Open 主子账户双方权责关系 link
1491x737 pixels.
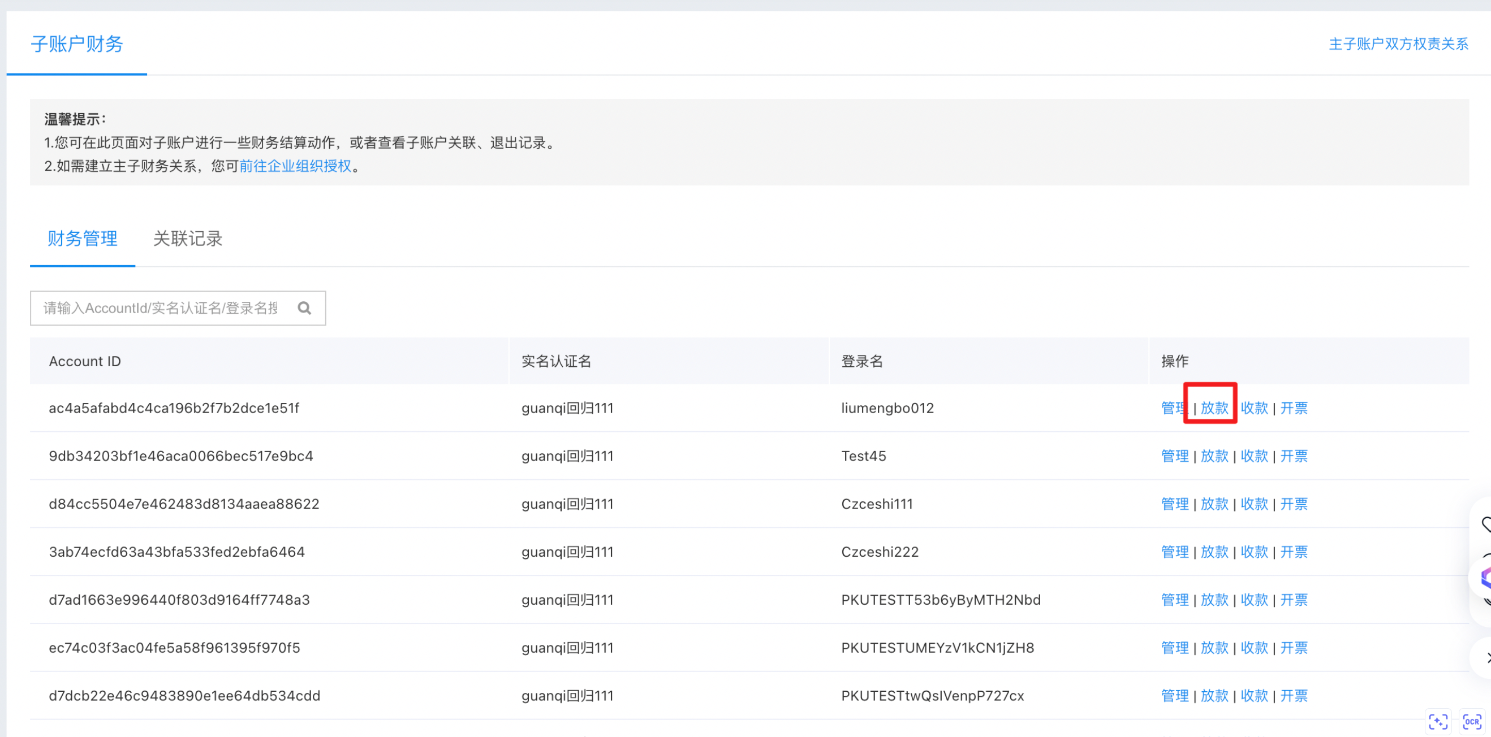1398,44
